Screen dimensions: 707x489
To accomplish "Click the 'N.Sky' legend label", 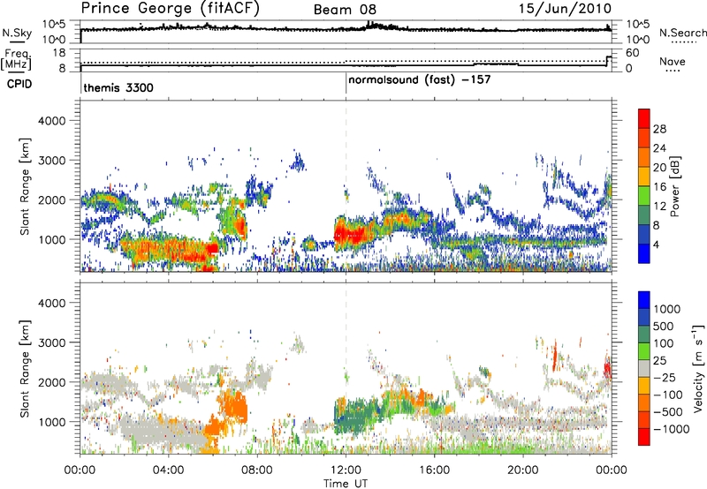I will 17,33.
